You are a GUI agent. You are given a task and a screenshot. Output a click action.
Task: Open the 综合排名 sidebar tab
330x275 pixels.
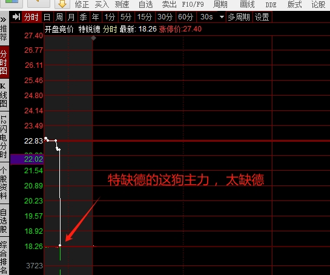click(x=4, y=257)
